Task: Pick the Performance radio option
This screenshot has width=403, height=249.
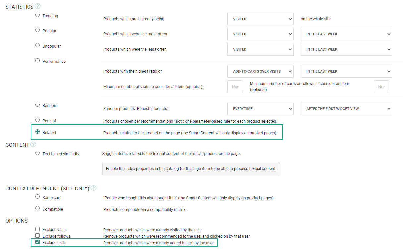Action: point(38,61)
